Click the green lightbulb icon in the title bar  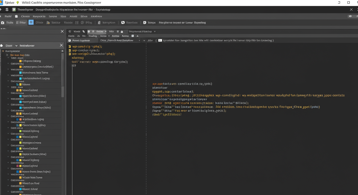click(x=18, y=3)
